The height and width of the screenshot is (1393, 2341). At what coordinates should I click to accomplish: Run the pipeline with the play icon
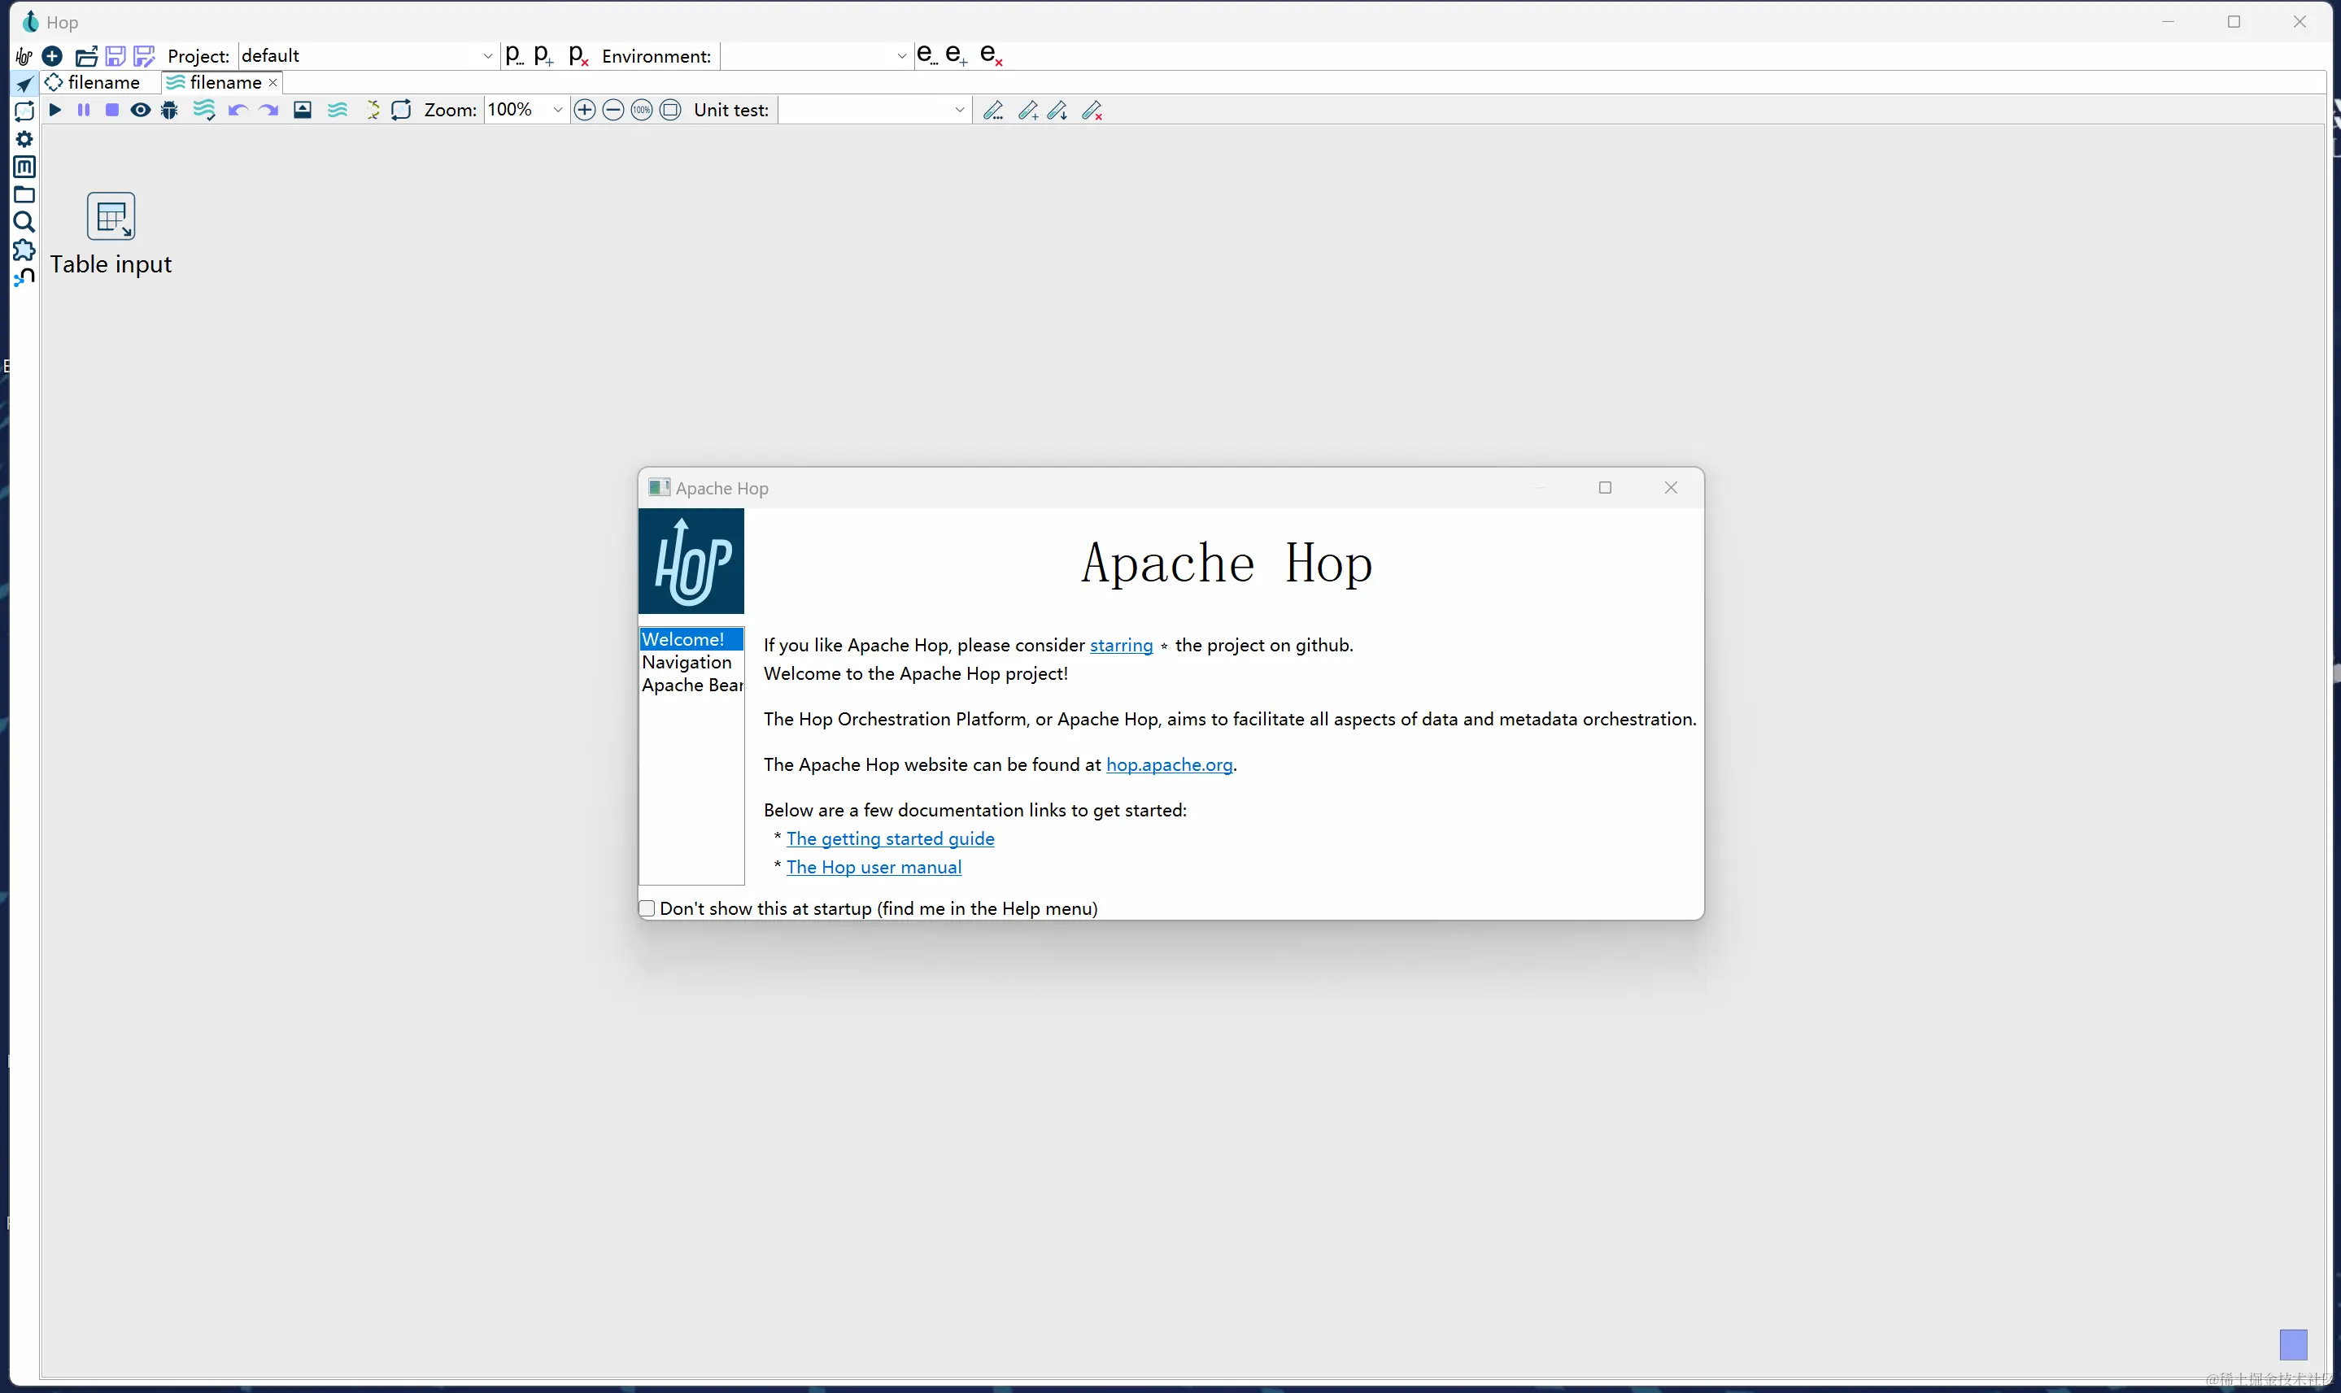tap(54, 110)
